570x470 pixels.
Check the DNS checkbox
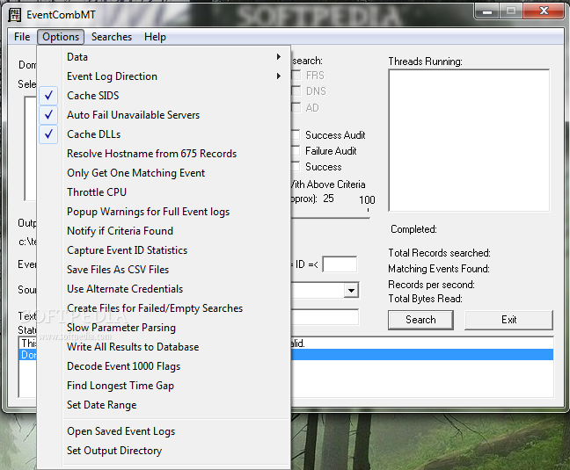click(x=296, y=90)
